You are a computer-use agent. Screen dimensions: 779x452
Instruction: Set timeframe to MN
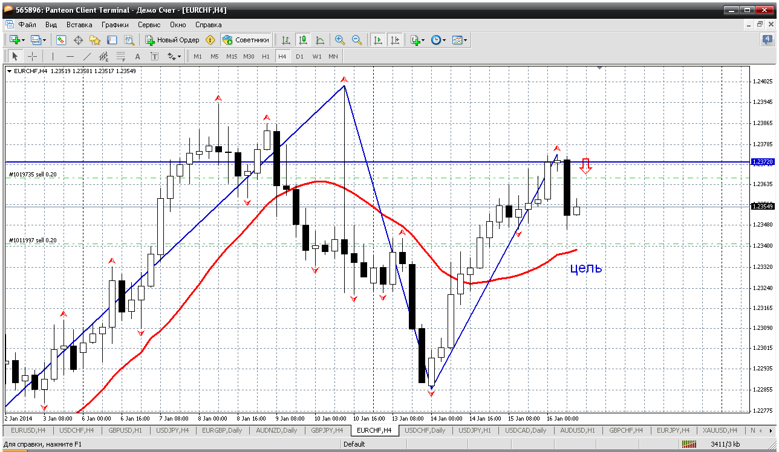point(333,56)
